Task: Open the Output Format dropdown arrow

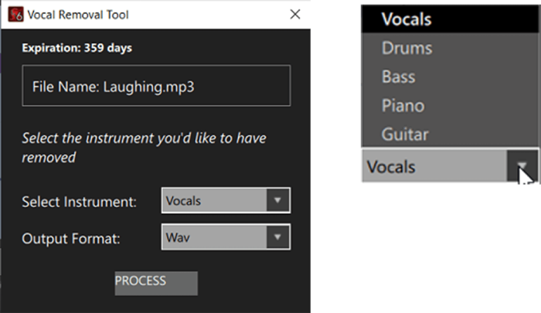Action: [x=277, y=237]
